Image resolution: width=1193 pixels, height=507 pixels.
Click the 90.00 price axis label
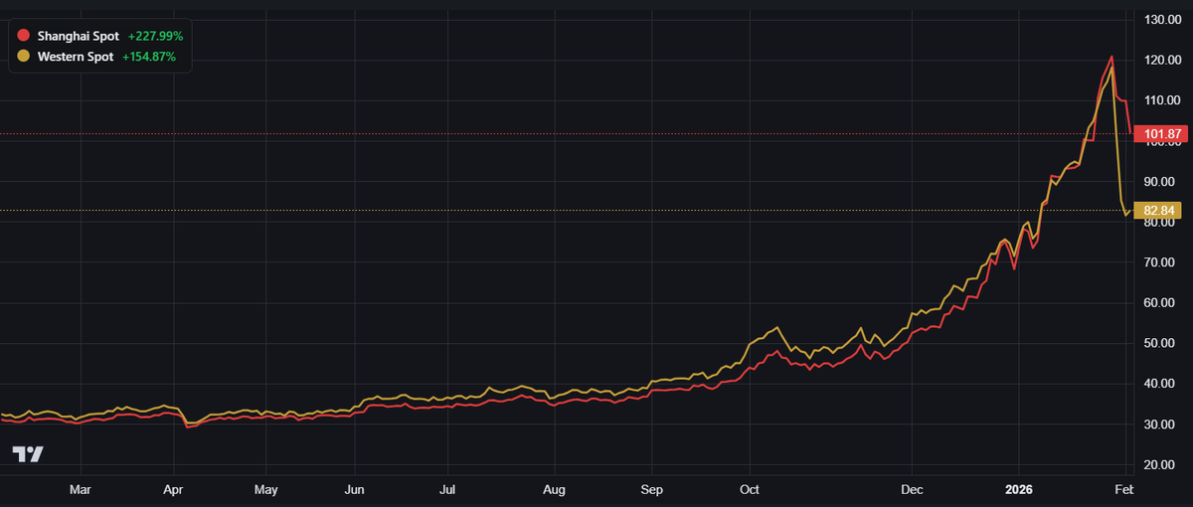1161,181
